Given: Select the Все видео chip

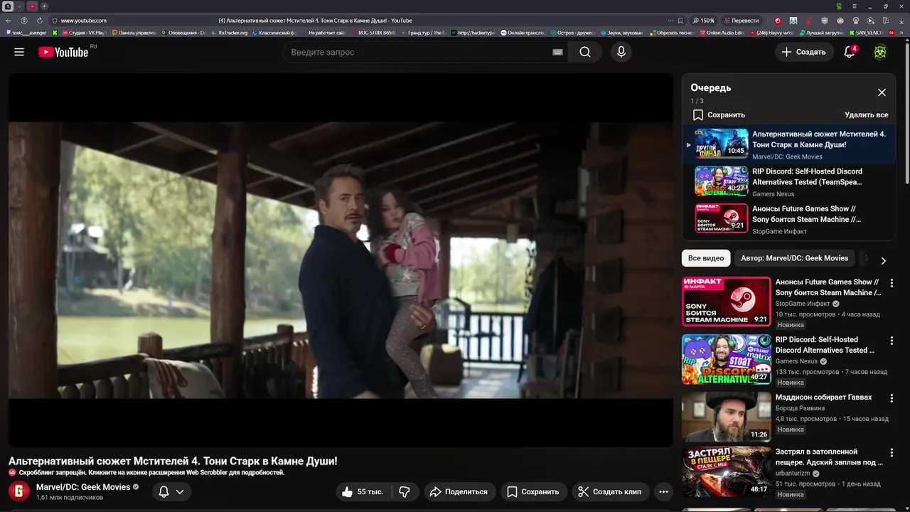Looking at the screenshot, I should (x=705, y=258).
